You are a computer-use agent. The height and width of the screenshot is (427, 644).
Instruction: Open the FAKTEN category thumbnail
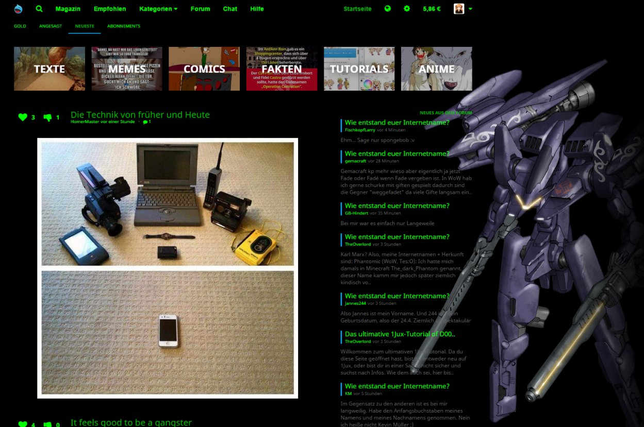click(x=282, y=69)
